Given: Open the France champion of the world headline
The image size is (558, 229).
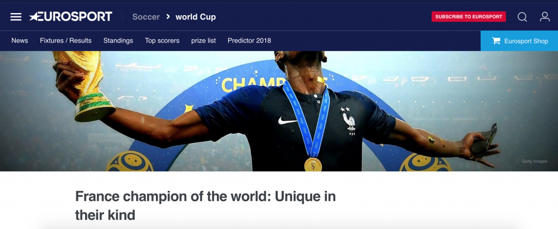Looking at the screenshot, I should [x=205, y=206].
